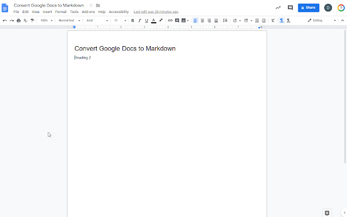This screenshot has width=347, height=217.
Task: Click the Google Docs home icon
Action: (x=5, y=8)
